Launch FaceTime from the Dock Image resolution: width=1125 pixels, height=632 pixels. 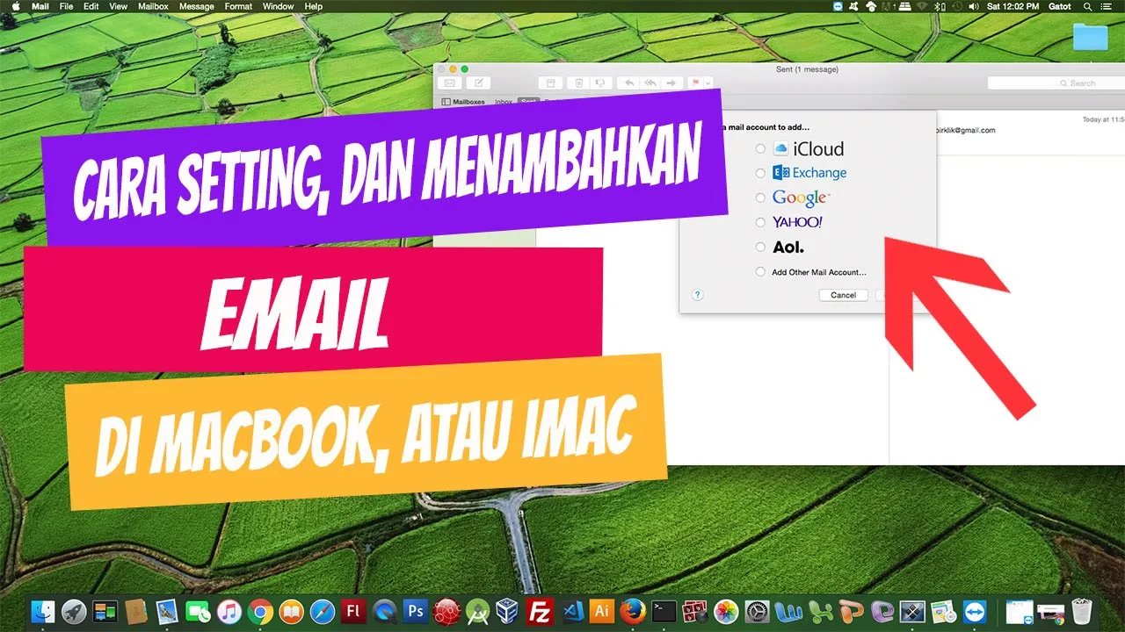pos(199,611)
